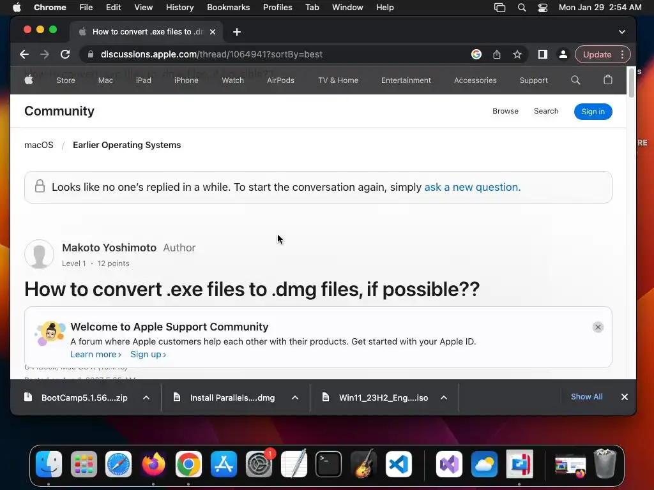Click the Apple logo in site navigation
654x490 pixels.
coord(29,80)
